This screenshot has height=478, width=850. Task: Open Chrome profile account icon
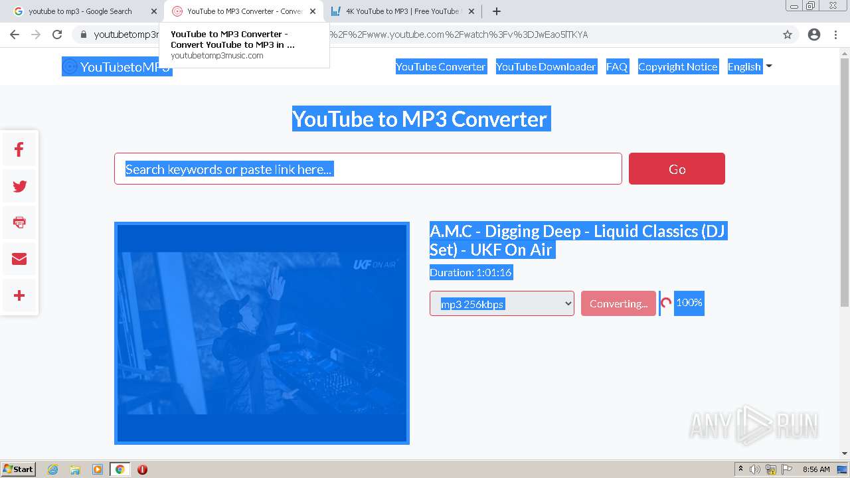[x=814, y=35]
